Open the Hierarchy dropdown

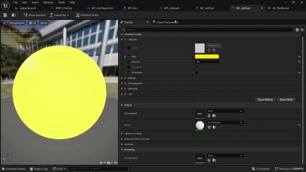(59, 15)
